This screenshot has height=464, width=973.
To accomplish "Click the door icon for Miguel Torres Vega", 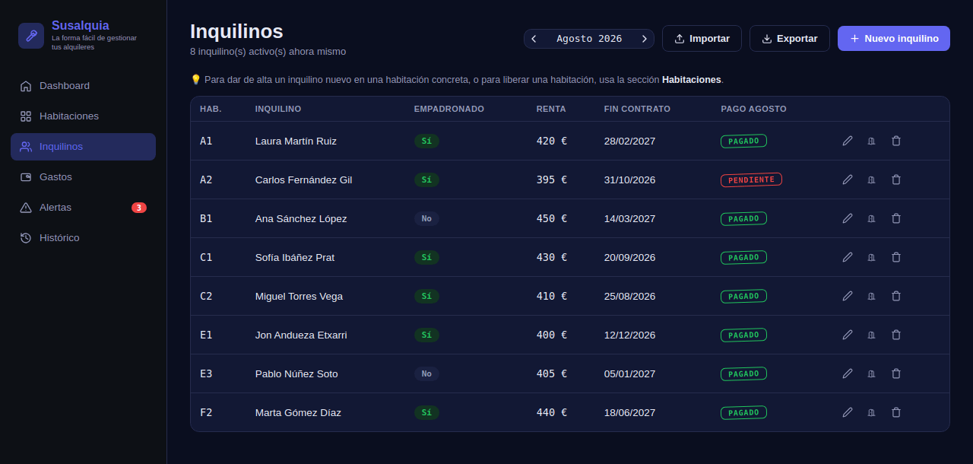I will [x=872, y=296].
